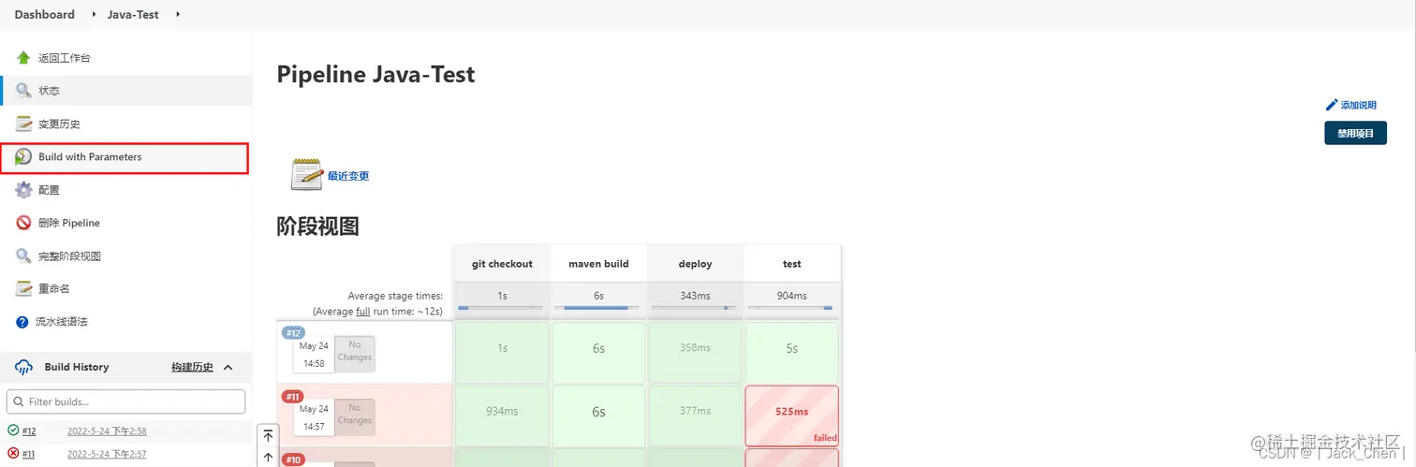Open the dropdown arrow after Java-Test breadcrumb
The height and width of the screenshot is (467, 1416).
(x=178, y=15)
